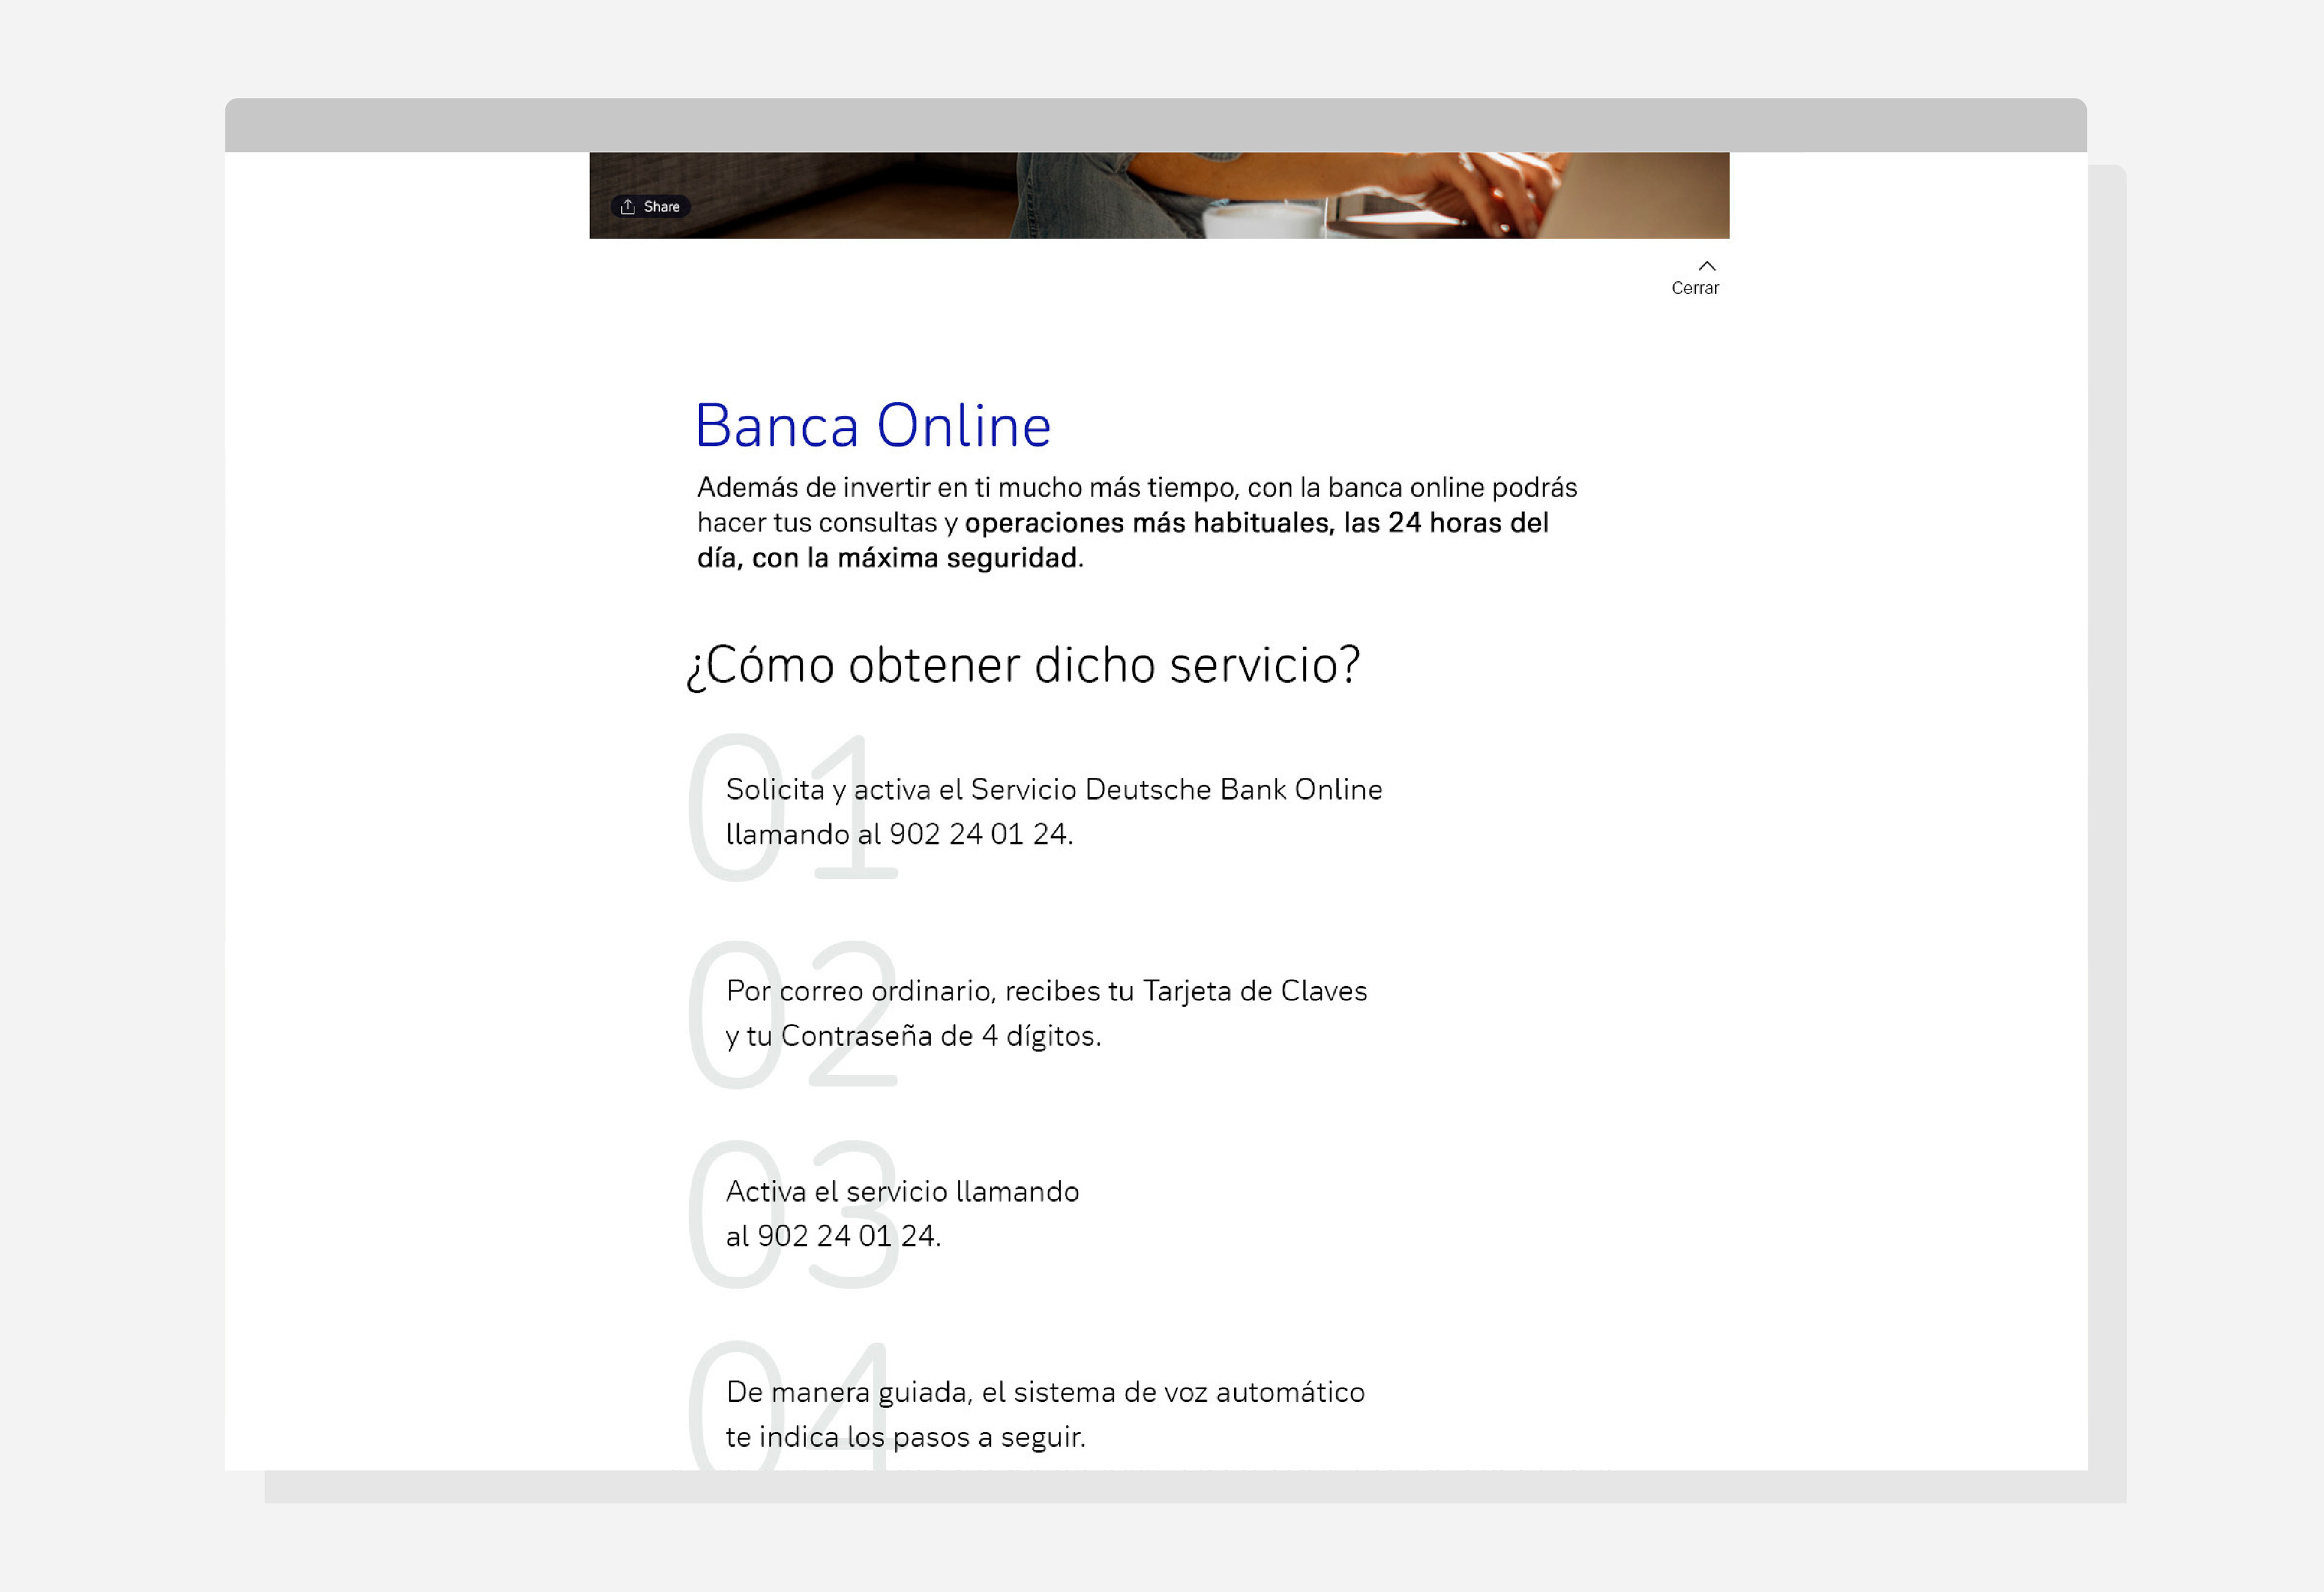Click "Por correo ordinario, recibes tu Tarjeta de Claves"
Viewport: 2324px width, 1592px height.
1046,991
